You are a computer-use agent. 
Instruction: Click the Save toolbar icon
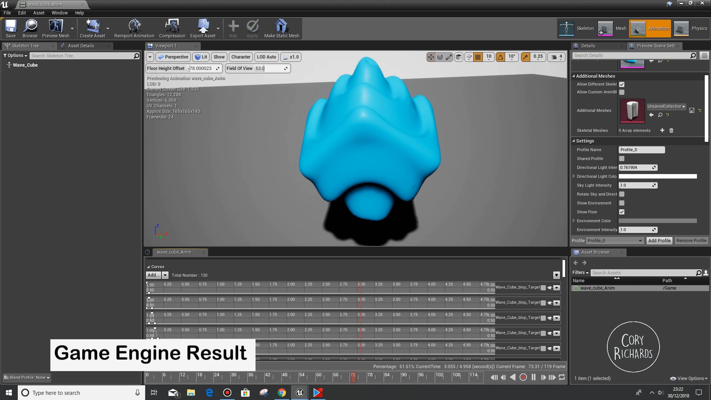coord(11,29)
